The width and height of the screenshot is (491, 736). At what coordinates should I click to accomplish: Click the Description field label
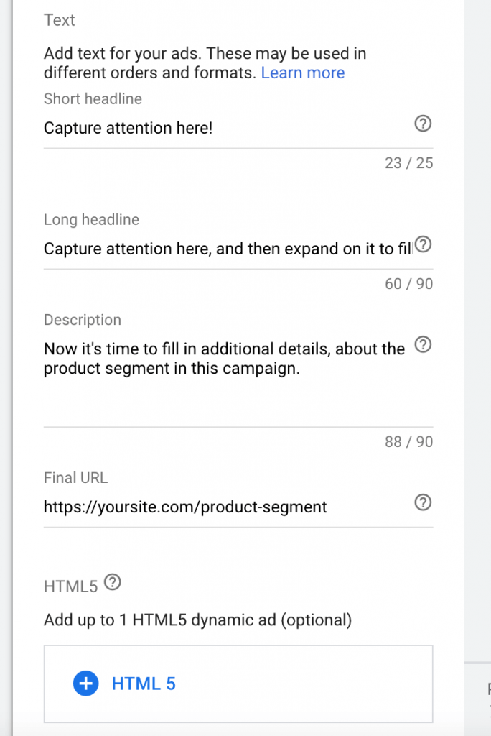coord(83,320)
